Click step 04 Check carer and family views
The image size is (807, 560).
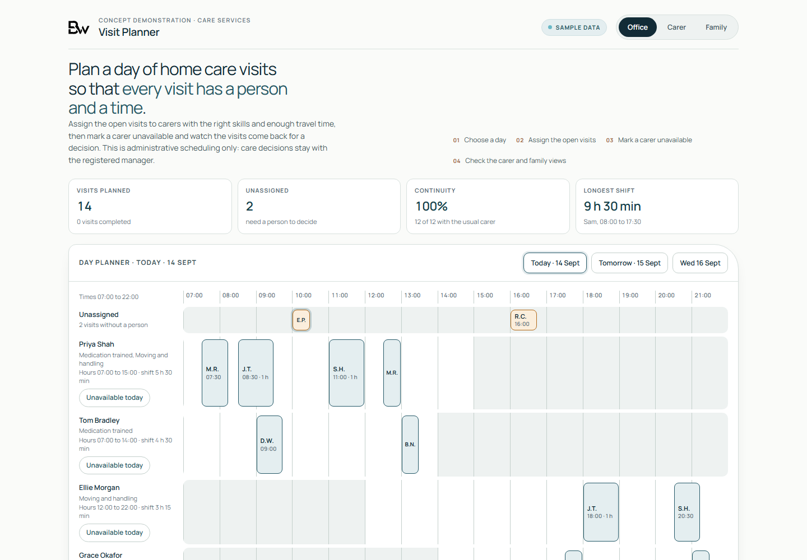(509, 161)
